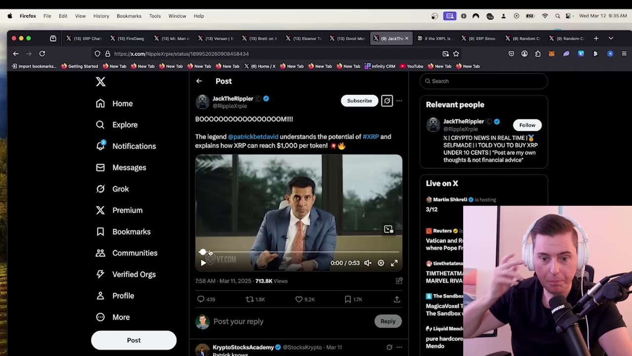Open Spotlight search in menu bar
Viewport: 632px width, 356px height.
point(557,16)
